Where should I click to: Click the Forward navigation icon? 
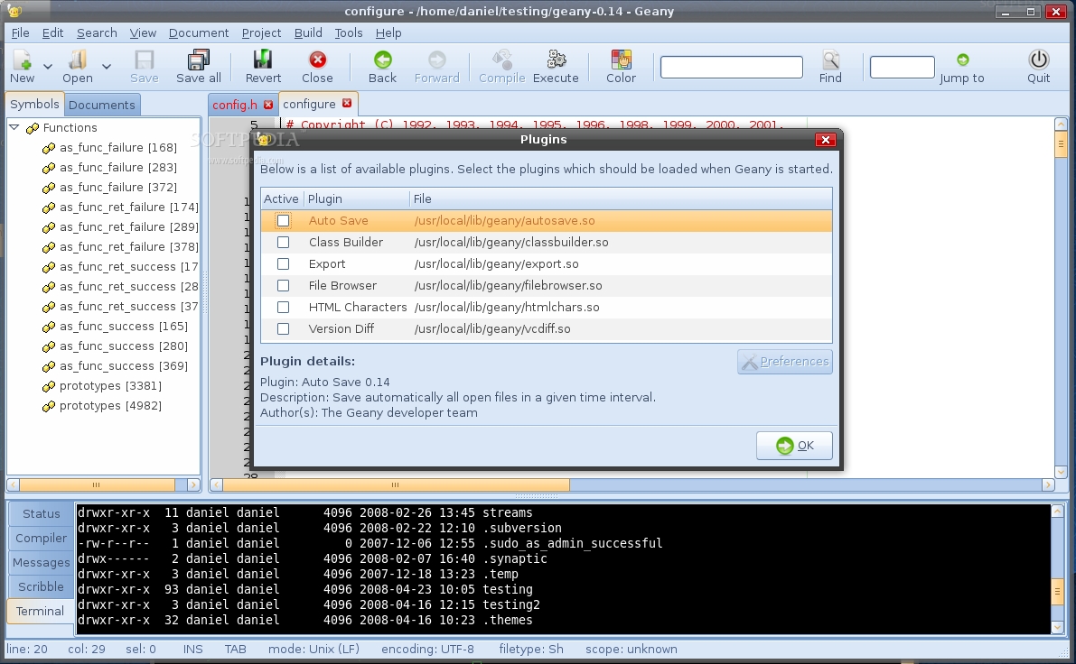436,60
